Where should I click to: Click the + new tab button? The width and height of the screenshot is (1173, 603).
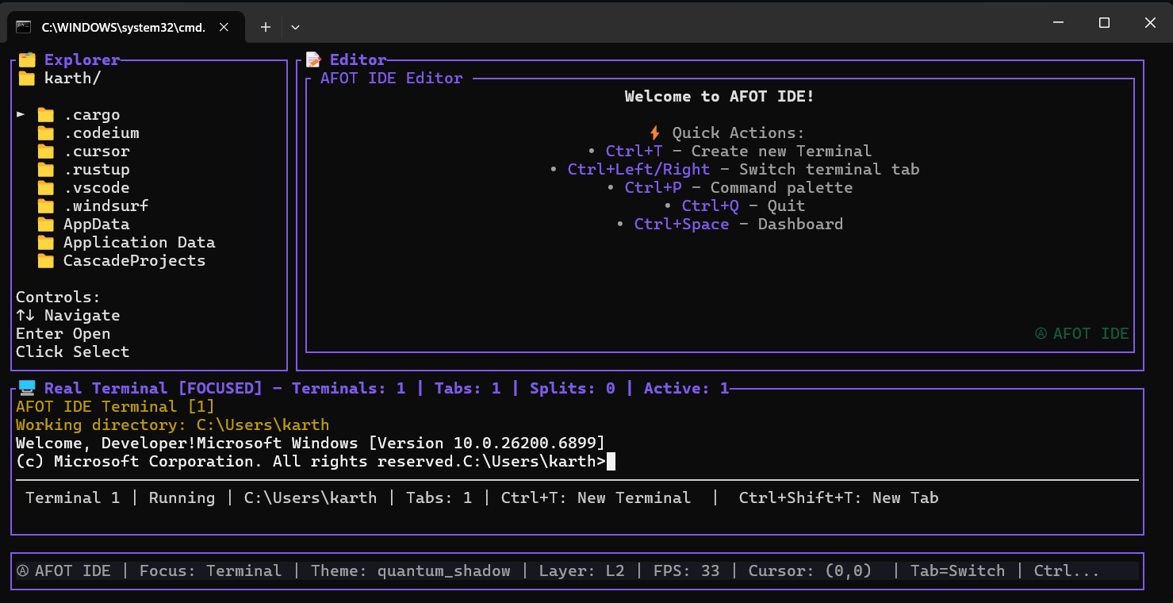coord(265,26)
